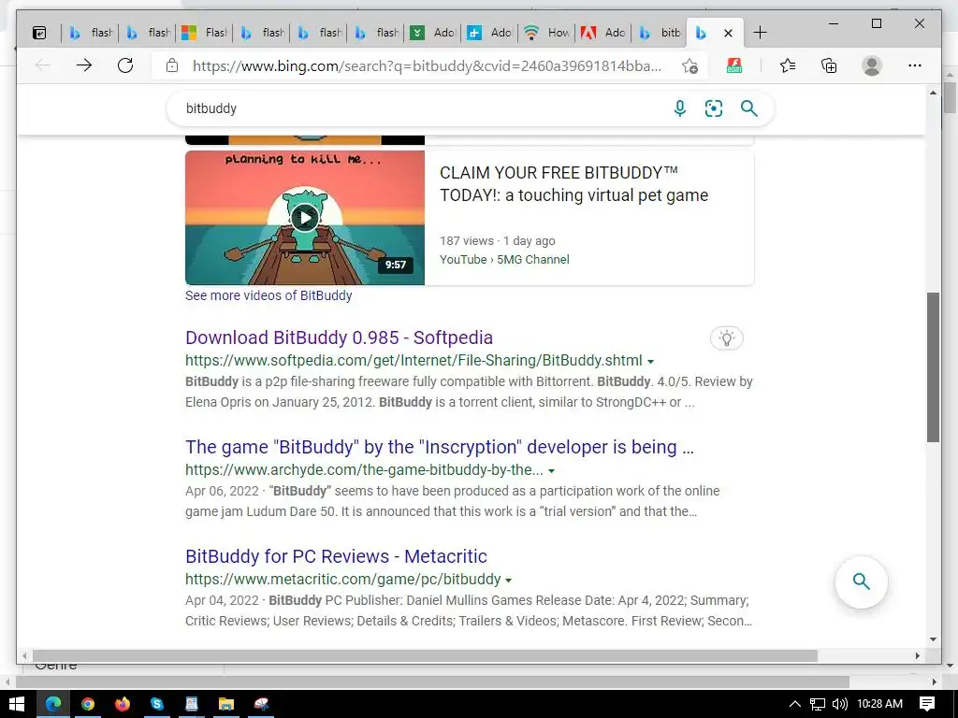Open volume control tray icon

pyautogui.click(x=840, y=704)
